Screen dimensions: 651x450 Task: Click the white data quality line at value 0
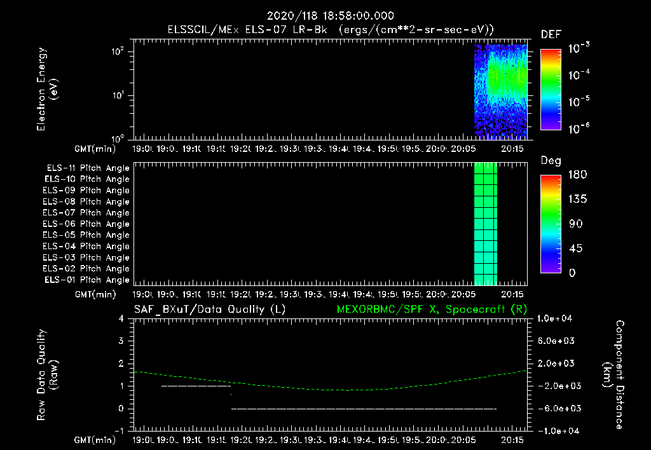pos(364,409)
